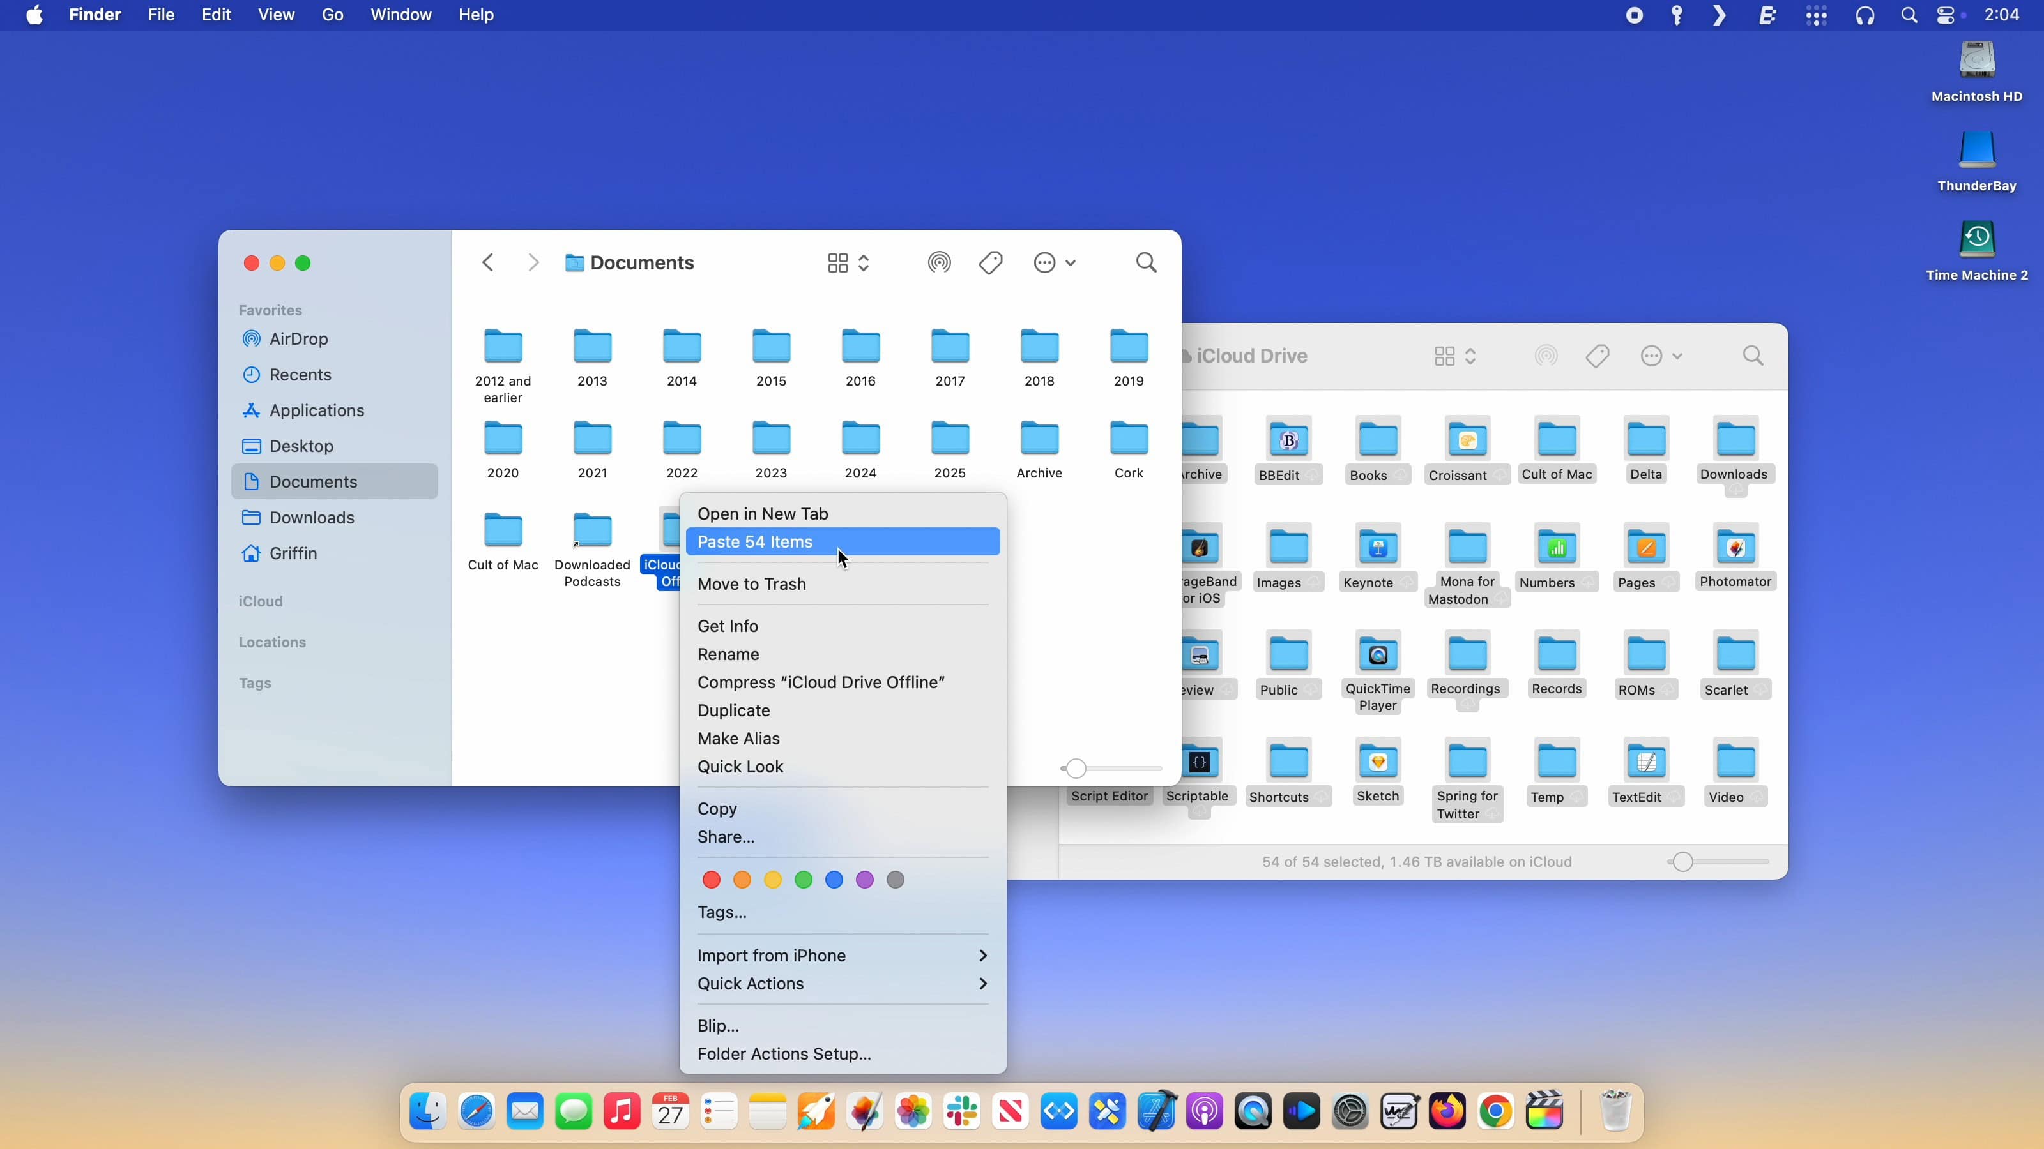Open Podcasts app in the Dock
The width and height of the screenshot is (2044, 1149).
click(1205, 1112)
